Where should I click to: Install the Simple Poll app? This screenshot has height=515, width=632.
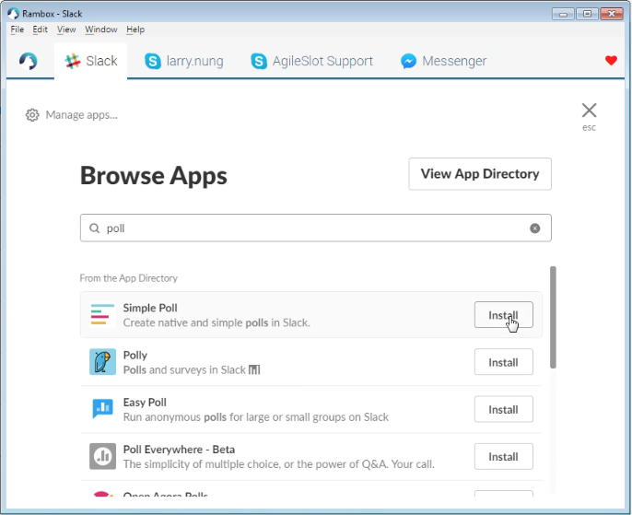point(503,315)
